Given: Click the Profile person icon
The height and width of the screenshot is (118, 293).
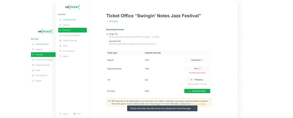Looking at the screenshot, I should coord(60,46).
